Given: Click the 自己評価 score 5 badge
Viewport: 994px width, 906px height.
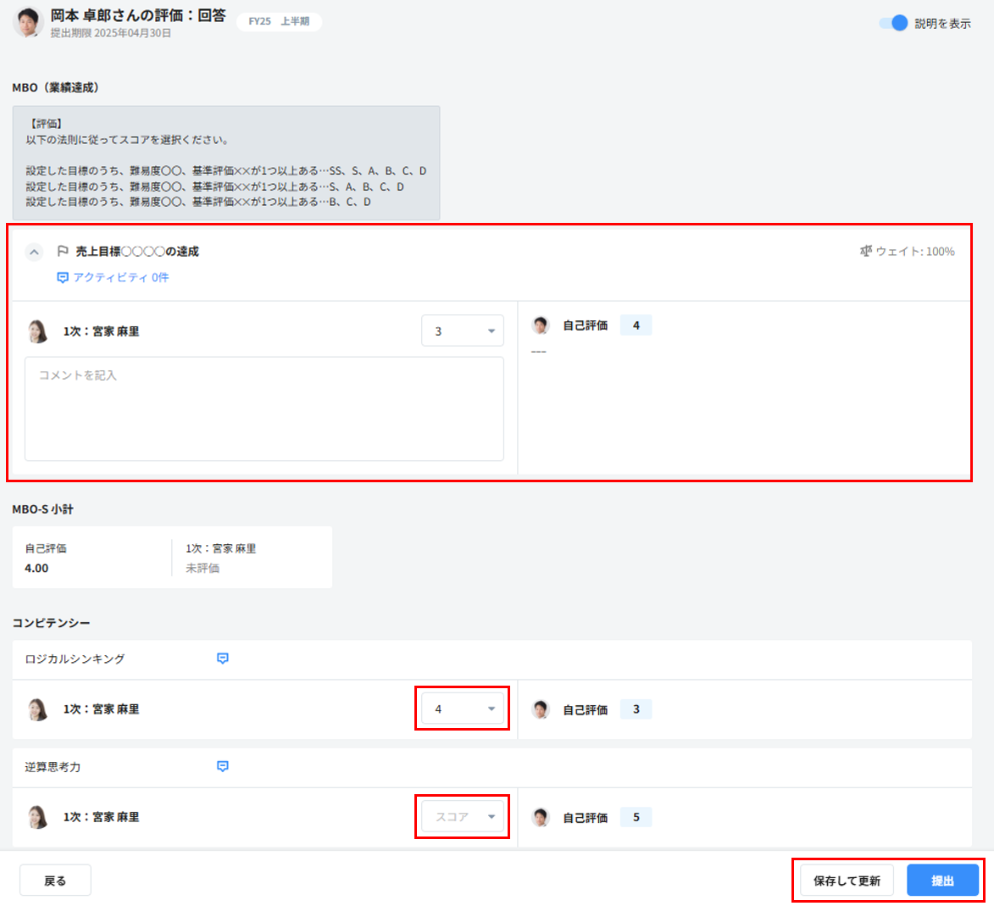Looking at the screenshot, I should coord(636,817).
